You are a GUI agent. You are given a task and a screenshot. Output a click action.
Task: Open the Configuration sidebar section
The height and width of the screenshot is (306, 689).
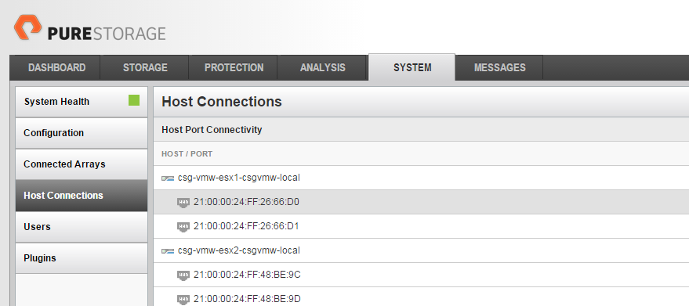click(x=82, y=133)
